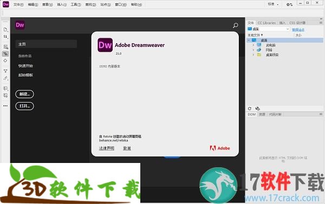Click the search magnifier on start screen
The image size is (325, 204).
tap(236, 25)
